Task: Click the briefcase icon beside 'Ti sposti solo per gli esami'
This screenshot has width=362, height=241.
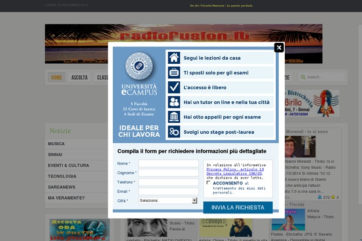Action: [x=174, y=72]
